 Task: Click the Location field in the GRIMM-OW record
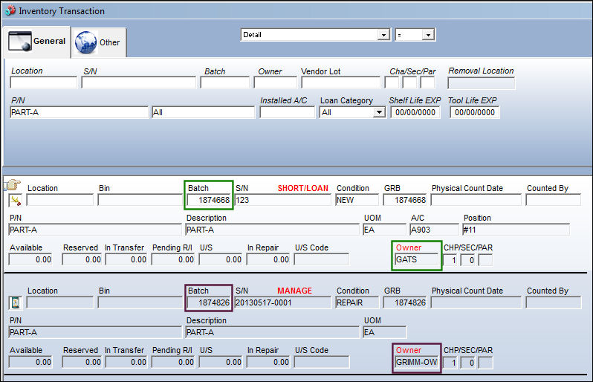(59, 302)
